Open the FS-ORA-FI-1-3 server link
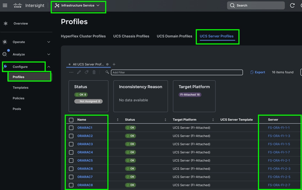The image size is (302, 190). click(x=279, y=136)
